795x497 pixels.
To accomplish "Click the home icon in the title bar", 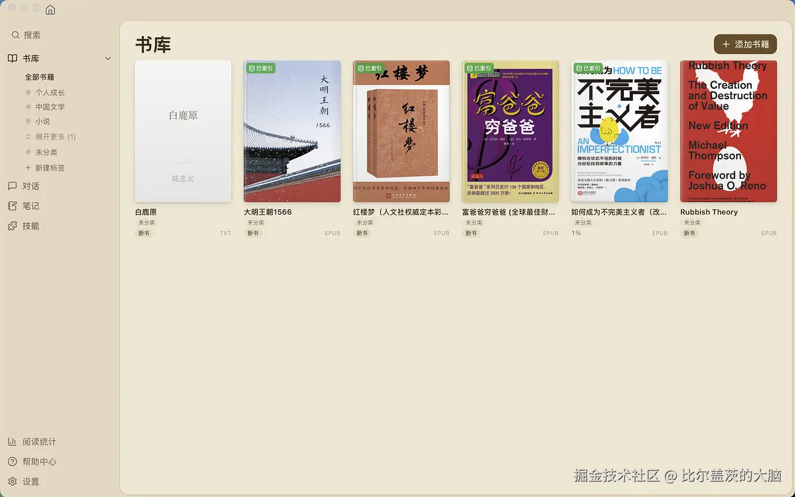I will 50,9.
